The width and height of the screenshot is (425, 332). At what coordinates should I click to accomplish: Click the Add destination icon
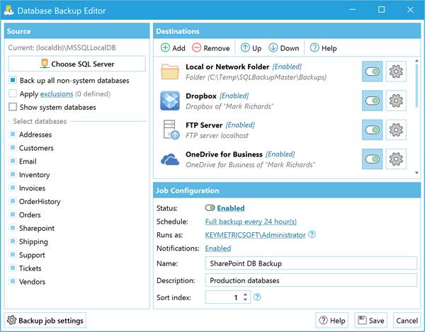click(165, 48)
